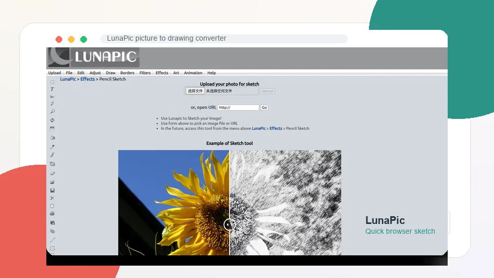The height and width of the screenshot is (278, 494).
Task: Click the Go button next to URL
Action: [264, 108]
